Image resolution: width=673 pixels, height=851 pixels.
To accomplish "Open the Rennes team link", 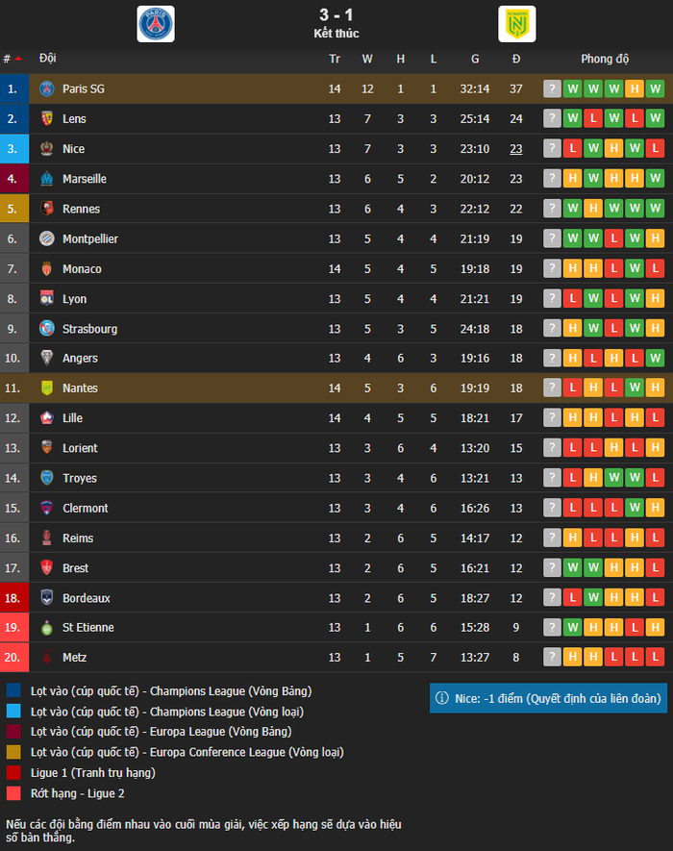I will pos(81,209).
